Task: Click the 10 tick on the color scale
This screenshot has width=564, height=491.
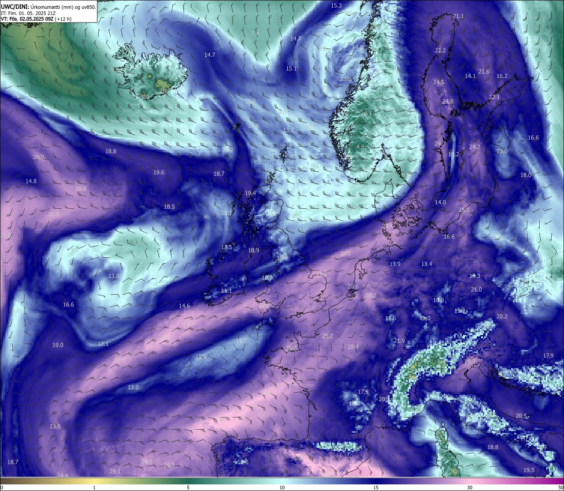Action: pos(282,487)
